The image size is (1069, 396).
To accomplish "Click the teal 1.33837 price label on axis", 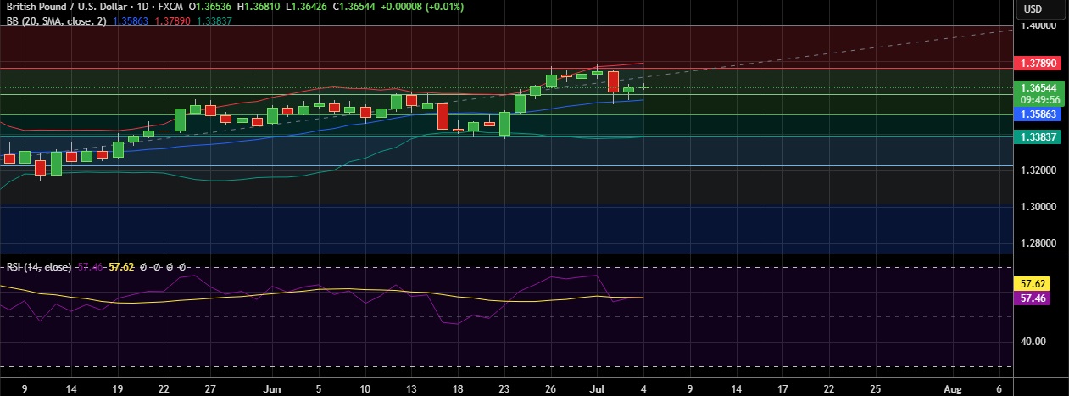I will pos(1038,136).
